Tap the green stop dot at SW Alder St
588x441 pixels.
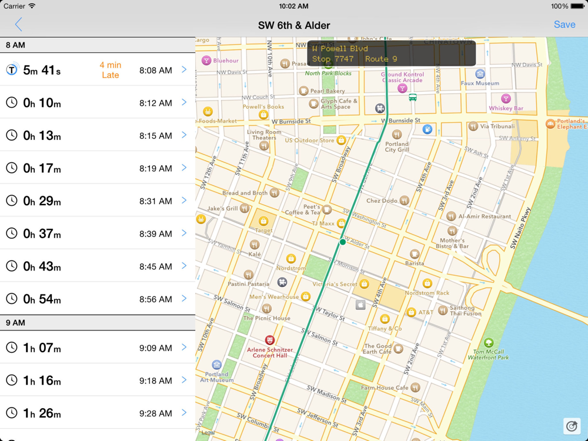pyautogui.click(x=342, y=242)
